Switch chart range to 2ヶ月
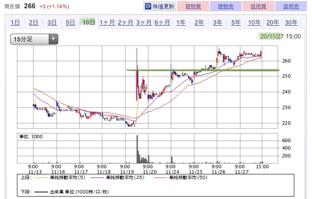This screenshot has width=312, height=199. pyautogui.click(x=125, y=22)
